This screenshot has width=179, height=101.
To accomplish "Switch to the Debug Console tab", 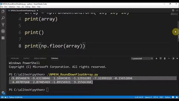I will 40,58.
